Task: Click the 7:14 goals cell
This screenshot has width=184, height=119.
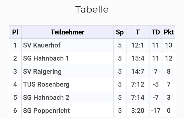Action: tap(138, 98)
